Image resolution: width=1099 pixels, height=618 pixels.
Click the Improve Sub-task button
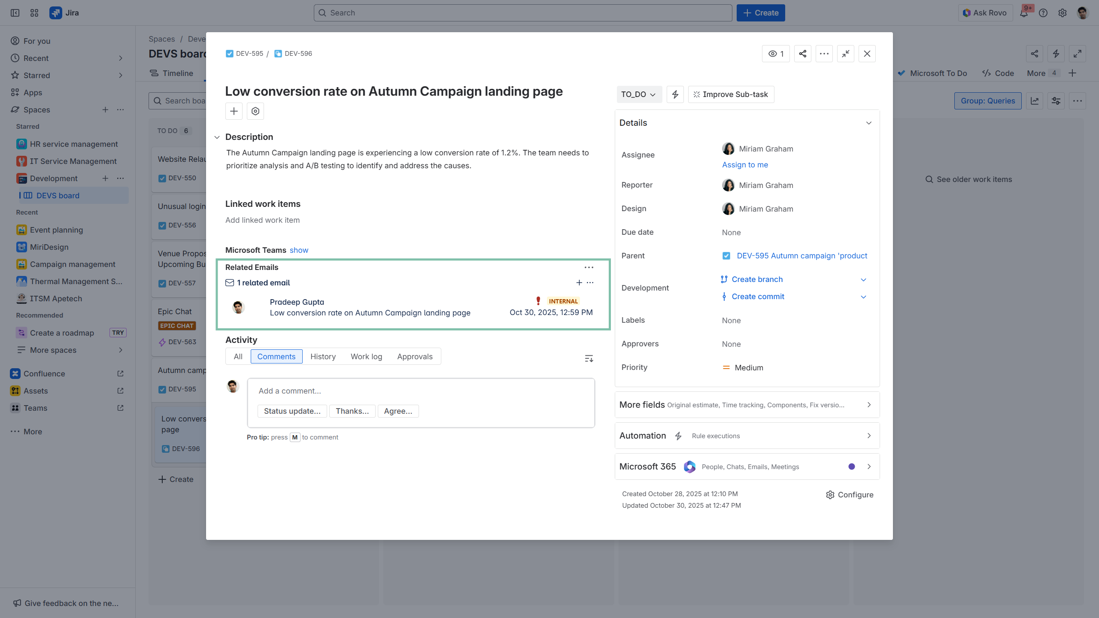pyautogui.click(x=731, y=94)
